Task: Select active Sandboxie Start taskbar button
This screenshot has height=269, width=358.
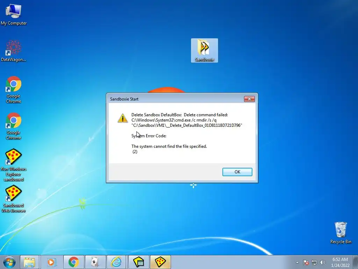Action: coord(160,262)
